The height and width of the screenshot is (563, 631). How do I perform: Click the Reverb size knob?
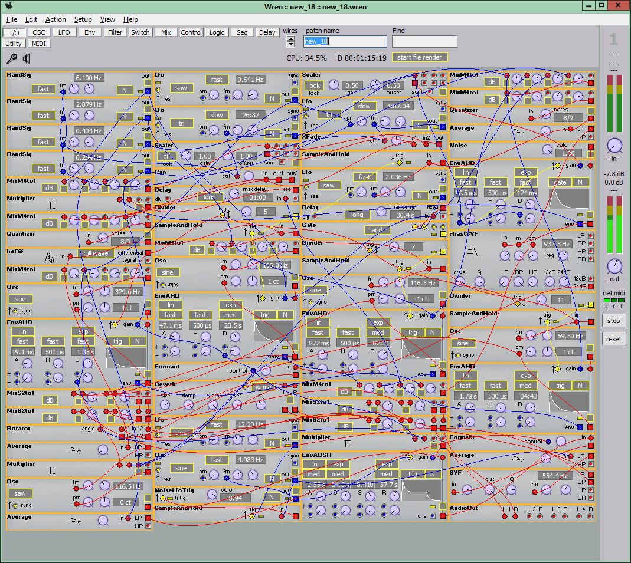pyautogui.click(x=165, y=404)
